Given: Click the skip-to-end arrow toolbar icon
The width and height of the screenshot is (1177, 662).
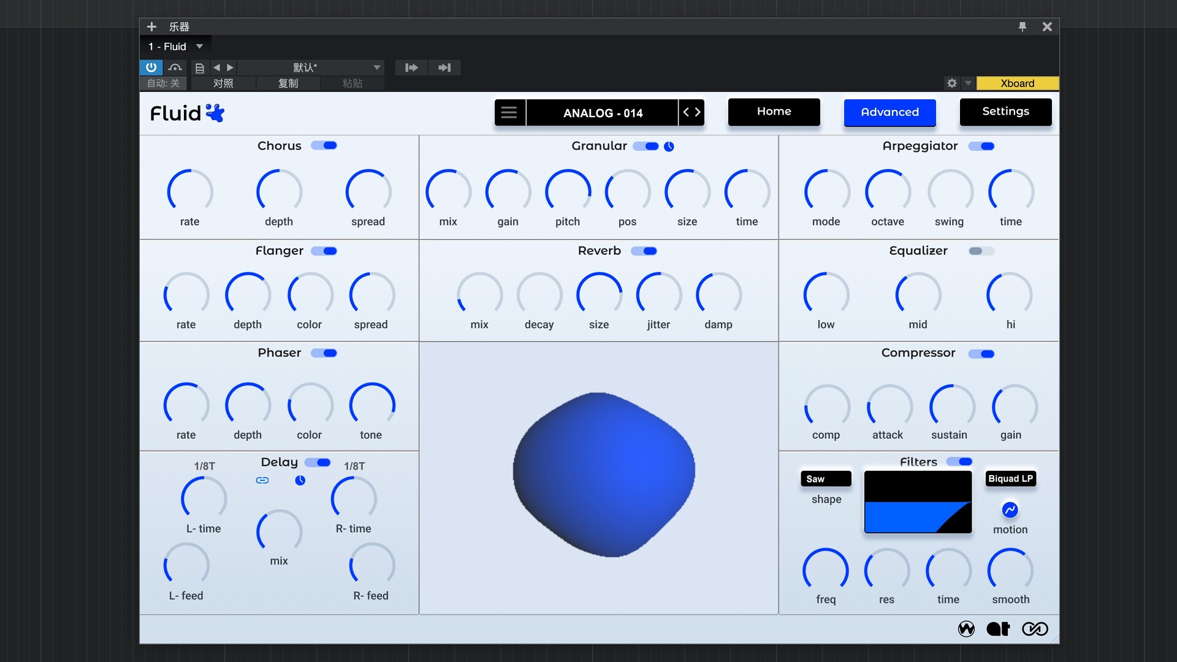Looking at the screenshot, I should click(444, 67).
